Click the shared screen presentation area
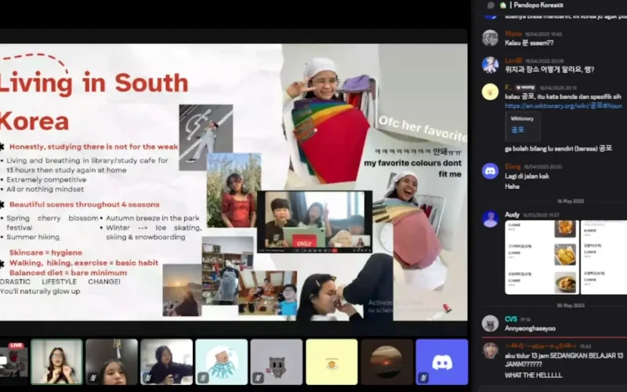The height and width of the screenshot is (392, 627). tap(234, 180)
